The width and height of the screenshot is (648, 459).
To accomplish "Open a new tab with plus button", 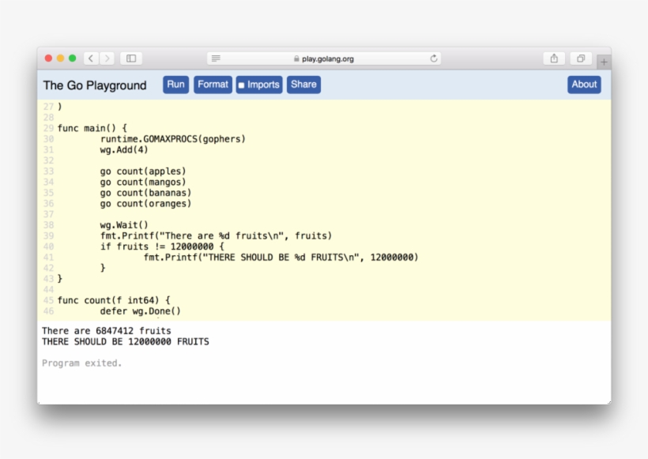I will tap(604, 62).
